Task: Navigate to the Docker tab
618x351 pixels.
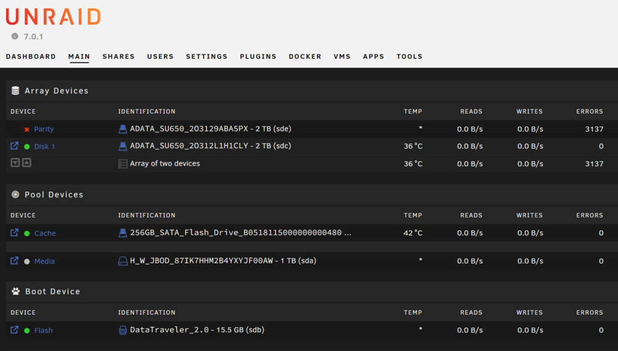Action: pyautogui.click(x=305, y=56)
